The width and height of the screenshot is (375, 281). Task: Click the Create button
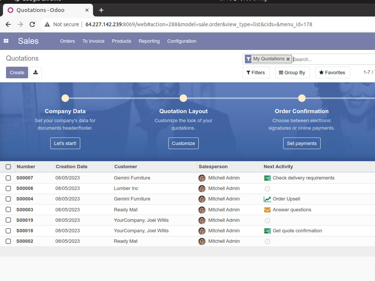[x=17, y=72]
